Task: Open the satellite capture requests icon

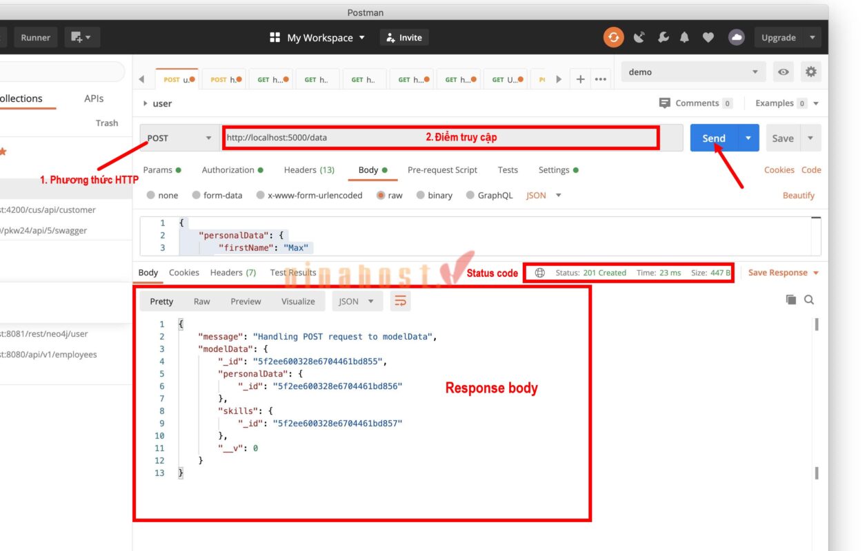Action: 639,37
